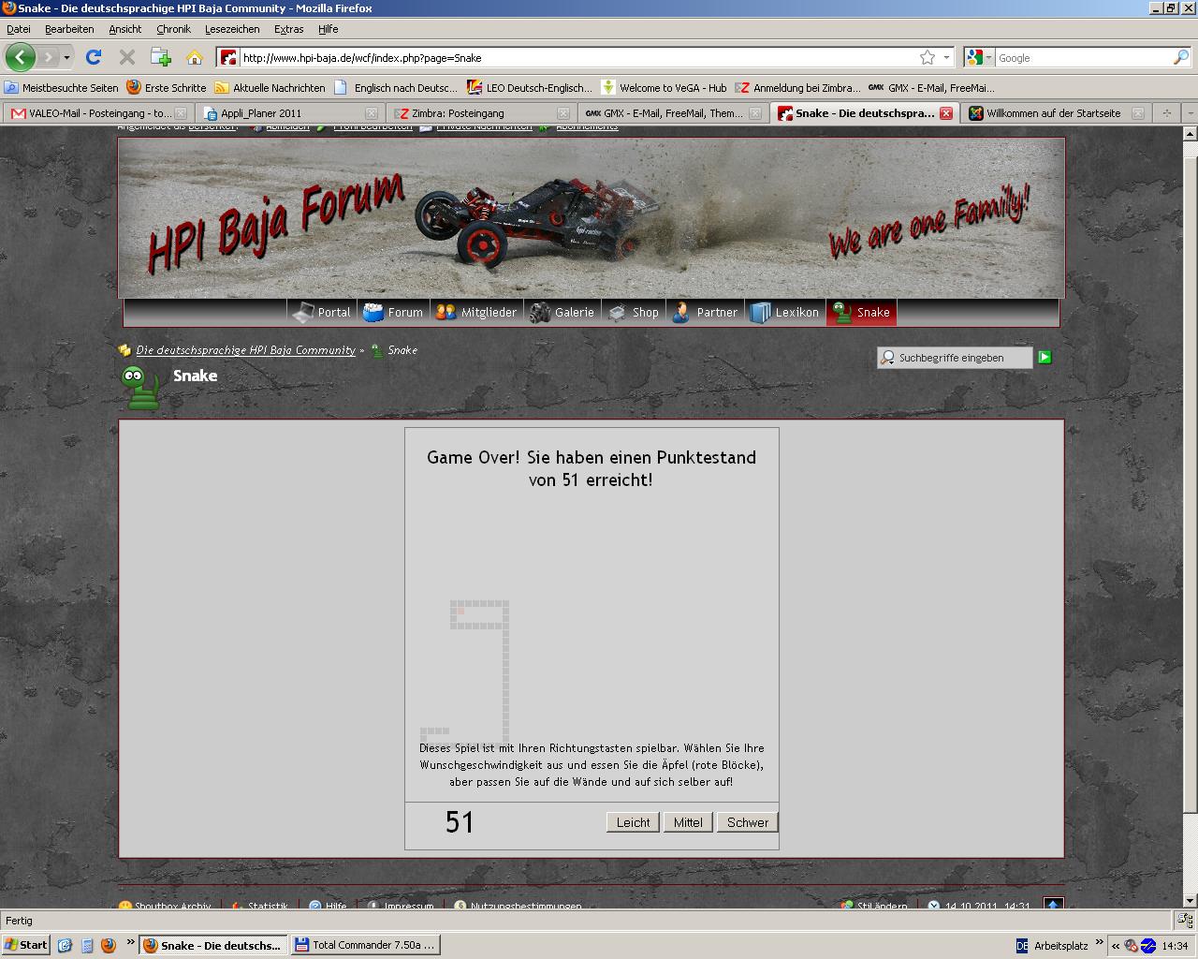Start a game on Mittel difficulty
The height and width of the screenshot is (959, 1198).
coord(688,822)
